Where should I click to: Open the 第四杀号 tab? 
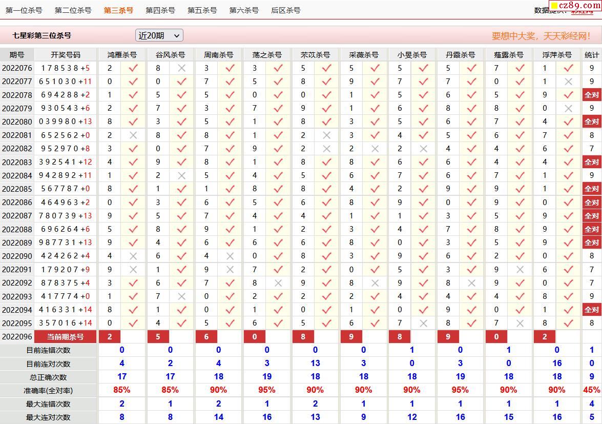(160, 10)
